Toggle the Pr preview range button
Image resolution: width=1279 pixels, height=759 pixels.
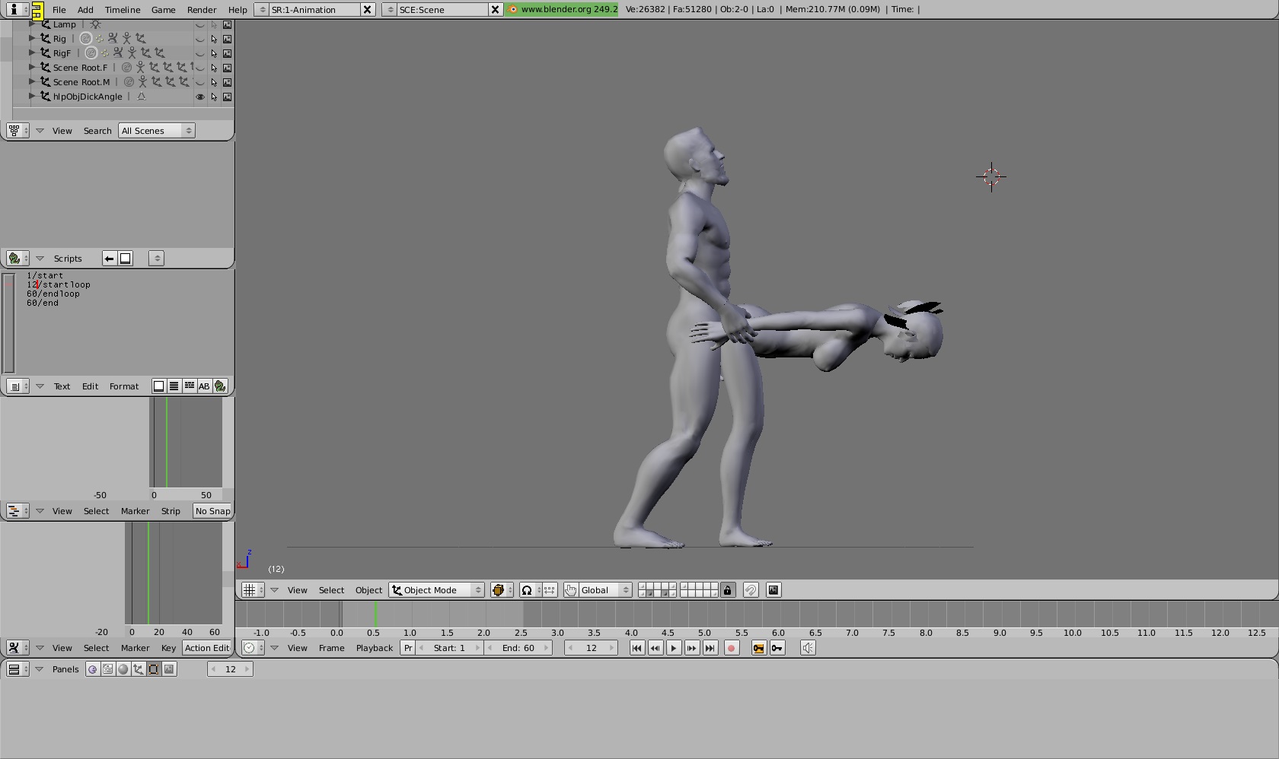[408, 648]
